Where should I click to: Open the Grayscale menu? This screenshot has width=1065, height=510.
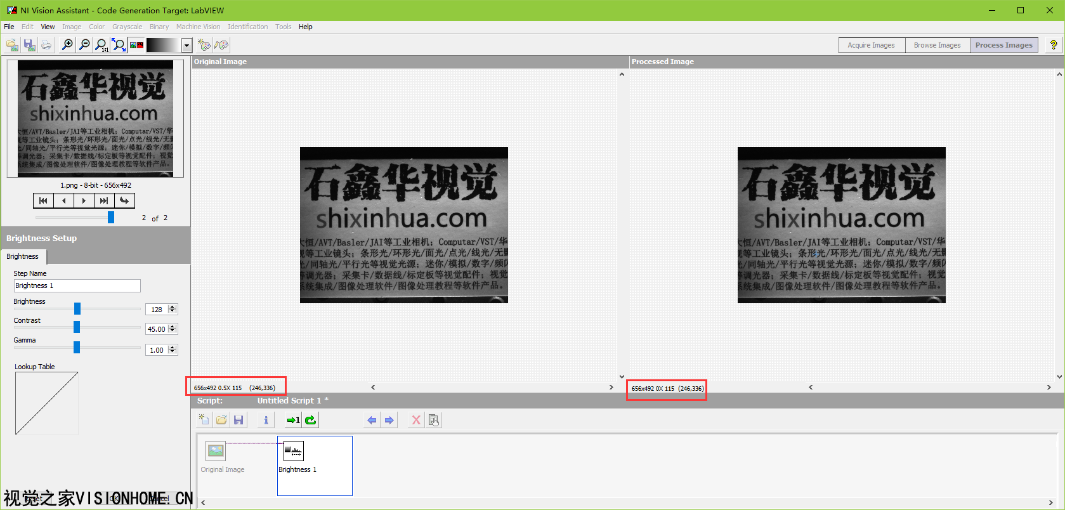pos(127,27)
